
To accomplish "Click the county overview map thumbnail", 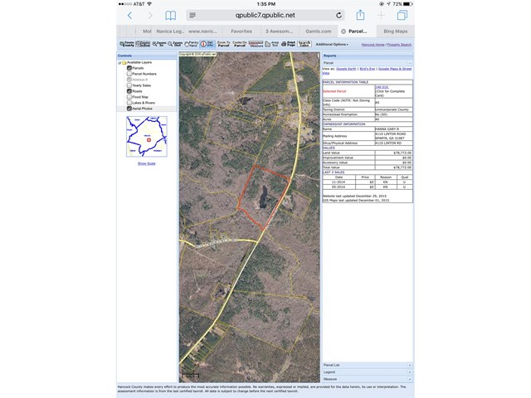I will (x=147, y=136).
